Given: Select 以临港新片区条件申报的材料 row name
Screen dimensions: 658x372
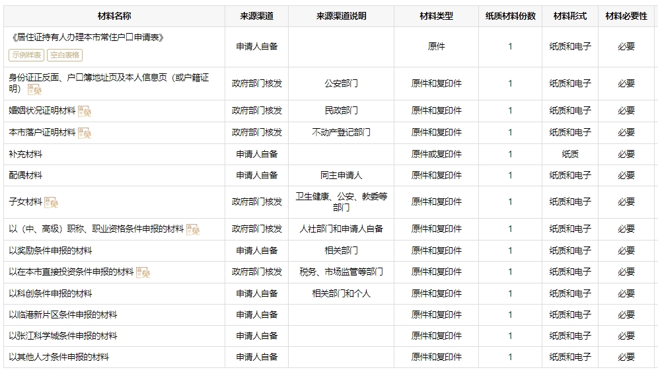Looking at the screenshot, I should point(63,315).
